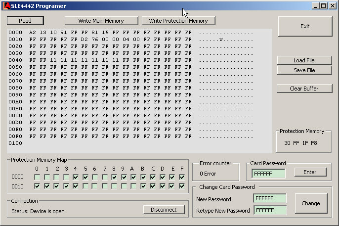Uncheck protection bit E in row 0010
The height and width of the screenshot is (226, 339).
pyautogui.click(x=172, y=186)
